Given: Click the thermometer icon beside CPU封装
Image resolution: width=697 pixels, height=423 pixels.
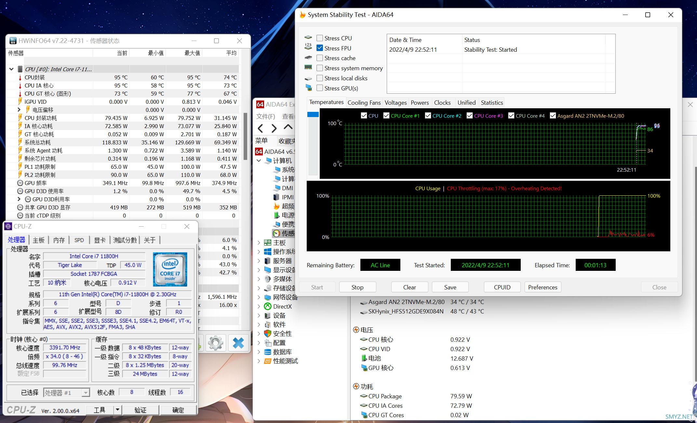Looking at the screenshot, I should 20,77.
